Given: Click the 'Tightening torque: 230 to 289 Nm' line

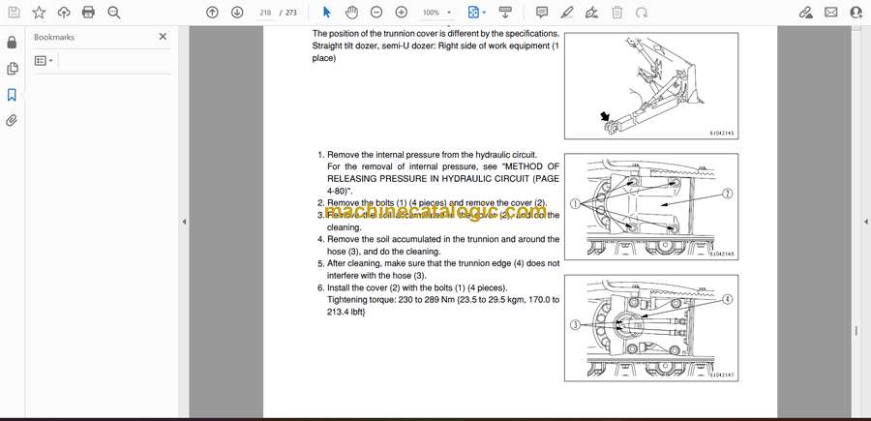Looking at the screenshot, I should (443, 300).
